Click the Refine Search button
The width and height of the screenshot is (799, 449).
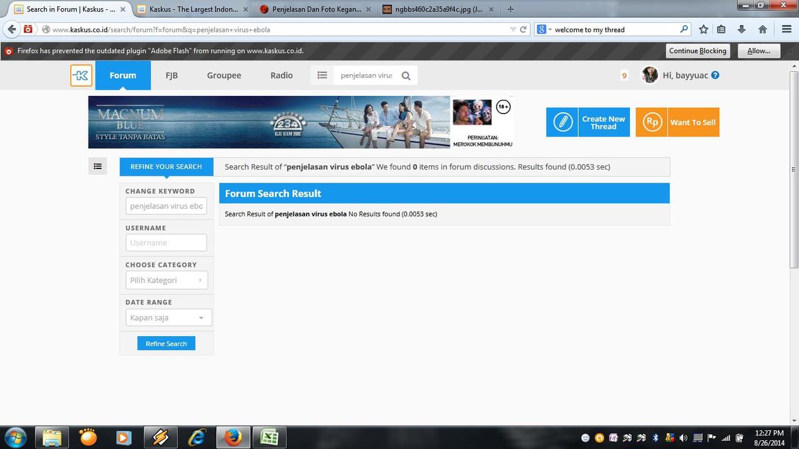(x=166, y=344)
